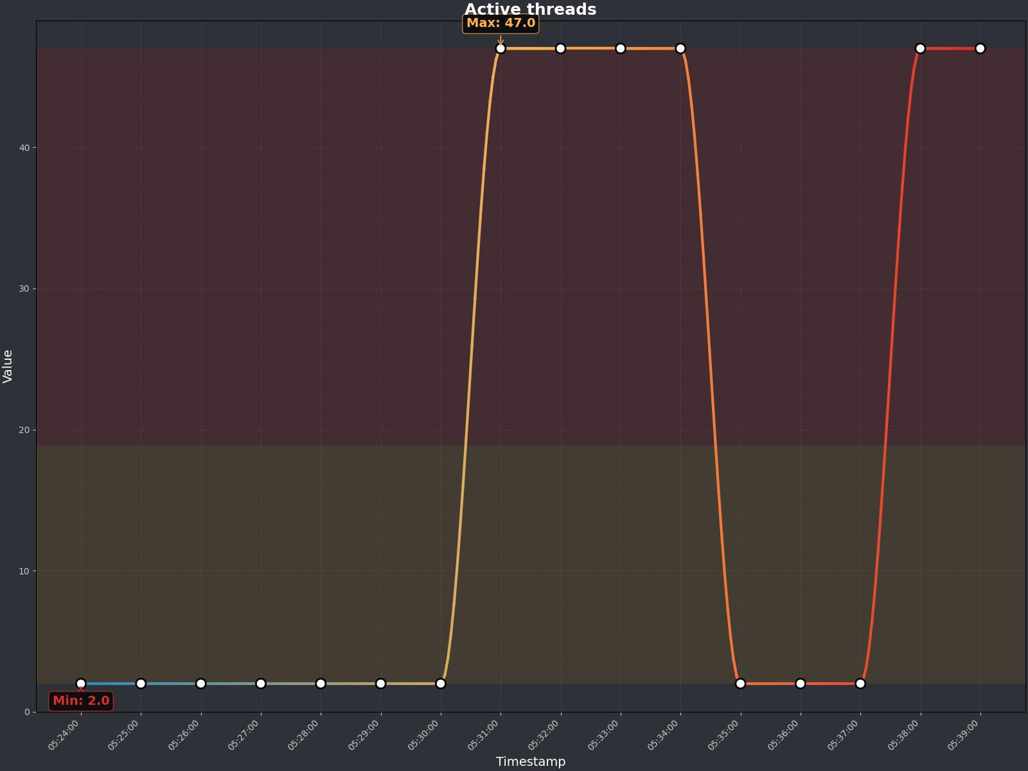Click the 05:26:00 x-axis tick label

click(185, 735)
